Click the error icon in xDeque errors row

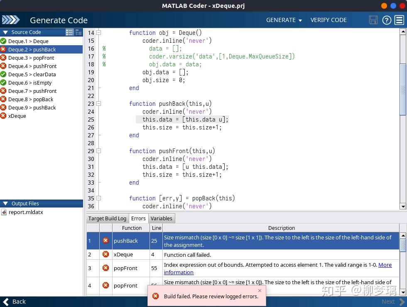pos(105,254)
